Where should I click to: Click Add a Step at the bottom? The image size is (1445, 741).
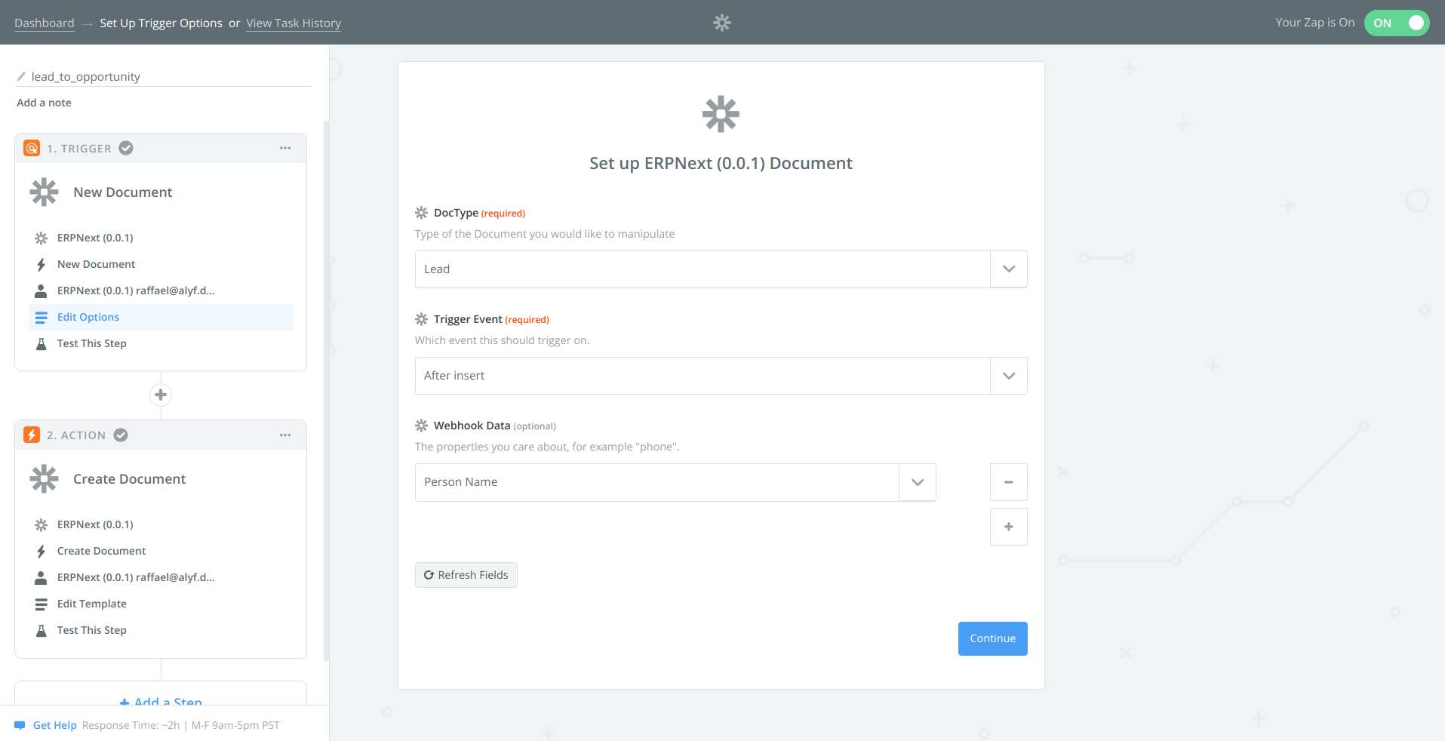pyautogui.click(x=161, y=700)
